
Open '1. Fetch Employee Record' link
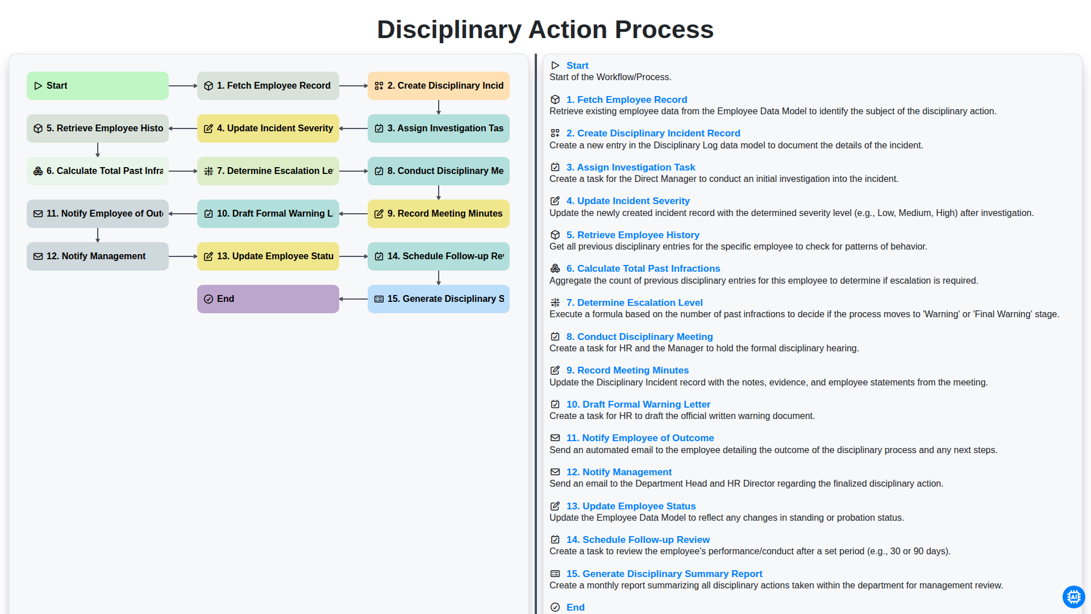(627, 99)
